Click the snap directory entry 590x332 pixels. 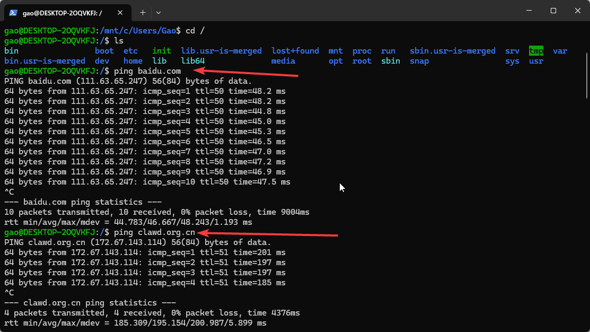pos(419,61)
